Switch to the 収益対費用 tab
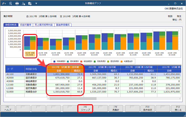The width and height of the screenshot is (186, 117). pyautogui.click(x=26, y=25)
